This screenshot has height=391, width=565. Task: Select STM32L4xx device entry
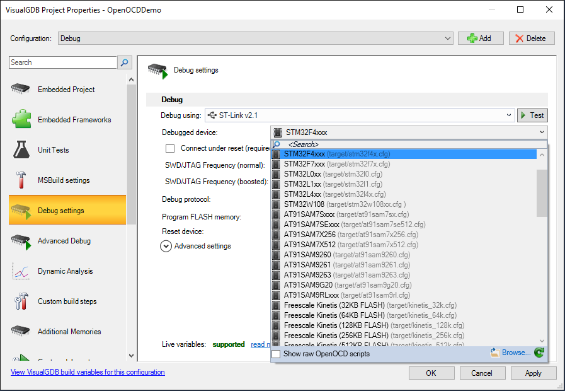(404, 194)
